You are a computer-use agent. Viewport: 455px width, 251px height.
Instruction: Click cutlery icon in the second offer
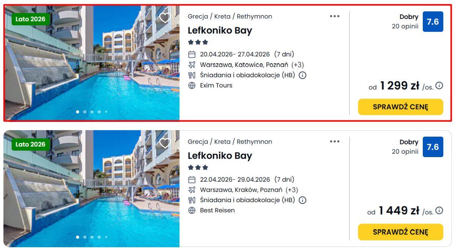[192, 200]
